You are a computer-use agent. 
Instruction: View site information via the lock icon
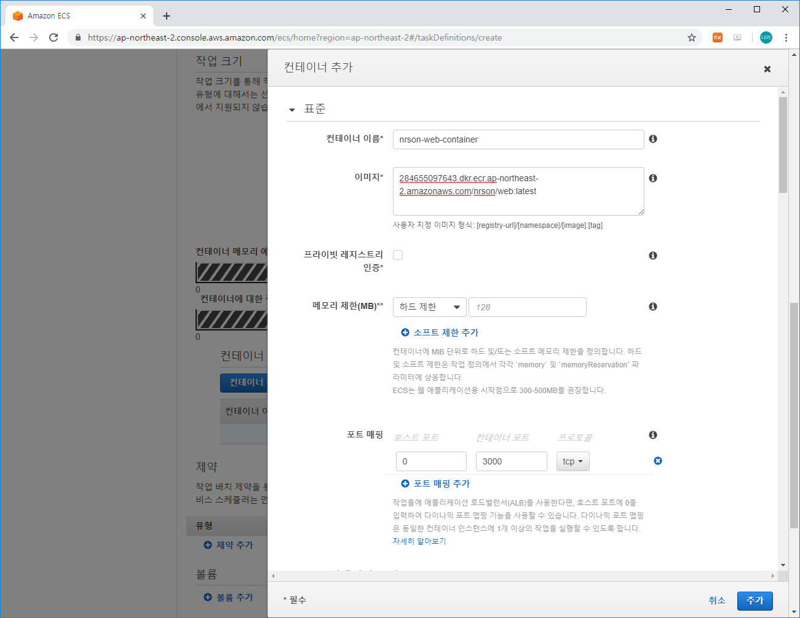(x=77, y=37)
